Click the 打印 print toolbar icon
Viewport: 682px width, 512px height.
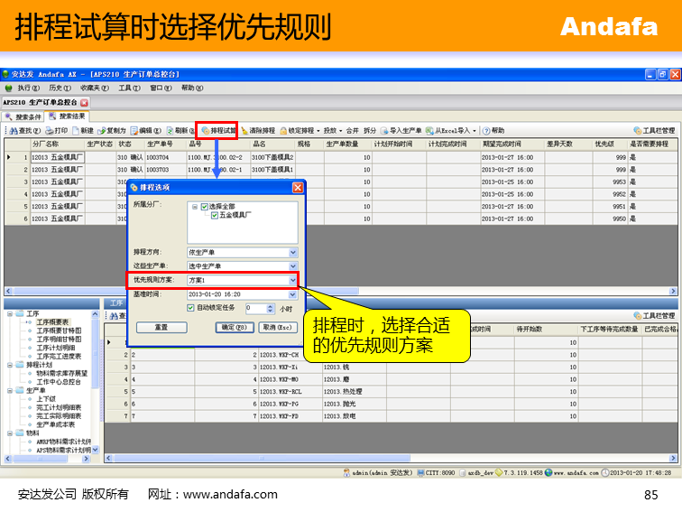point(49,131)
